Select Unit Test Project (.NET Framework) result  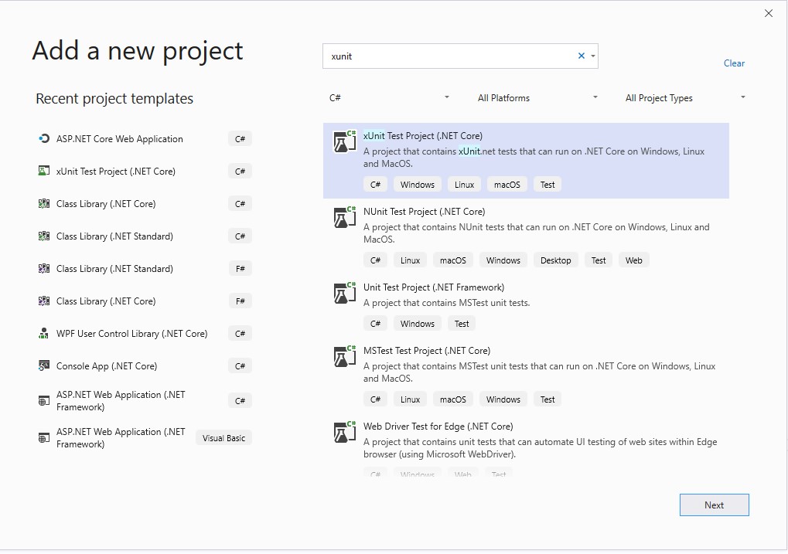pos(526,307)
